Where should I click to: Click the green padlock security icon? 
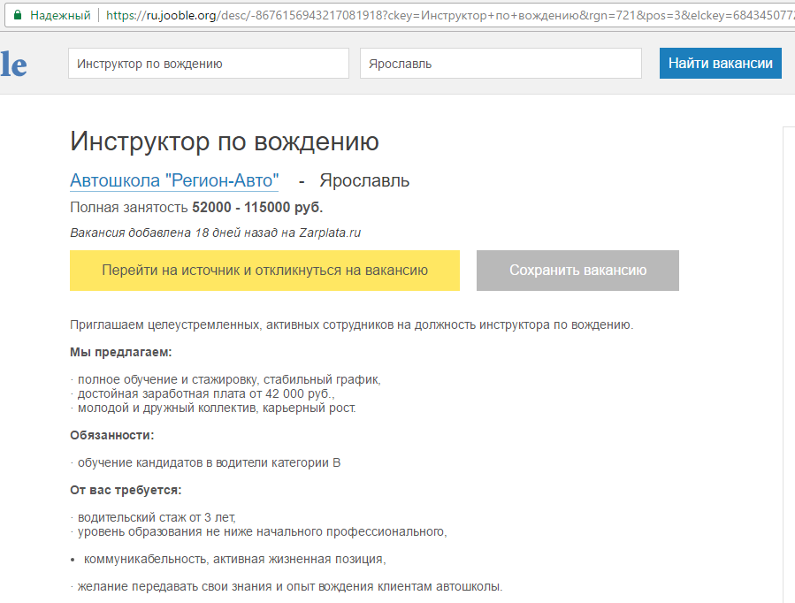(x=17, y=15)
